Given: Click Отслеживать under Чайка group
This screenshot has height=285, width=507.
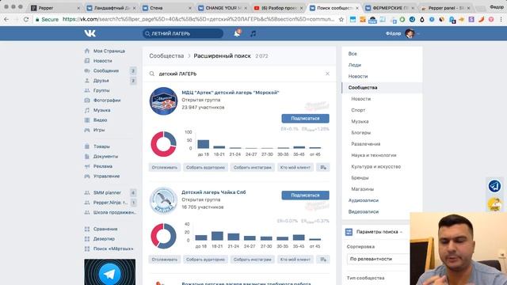Looking at the screenshot, I should tap(165, 259).
